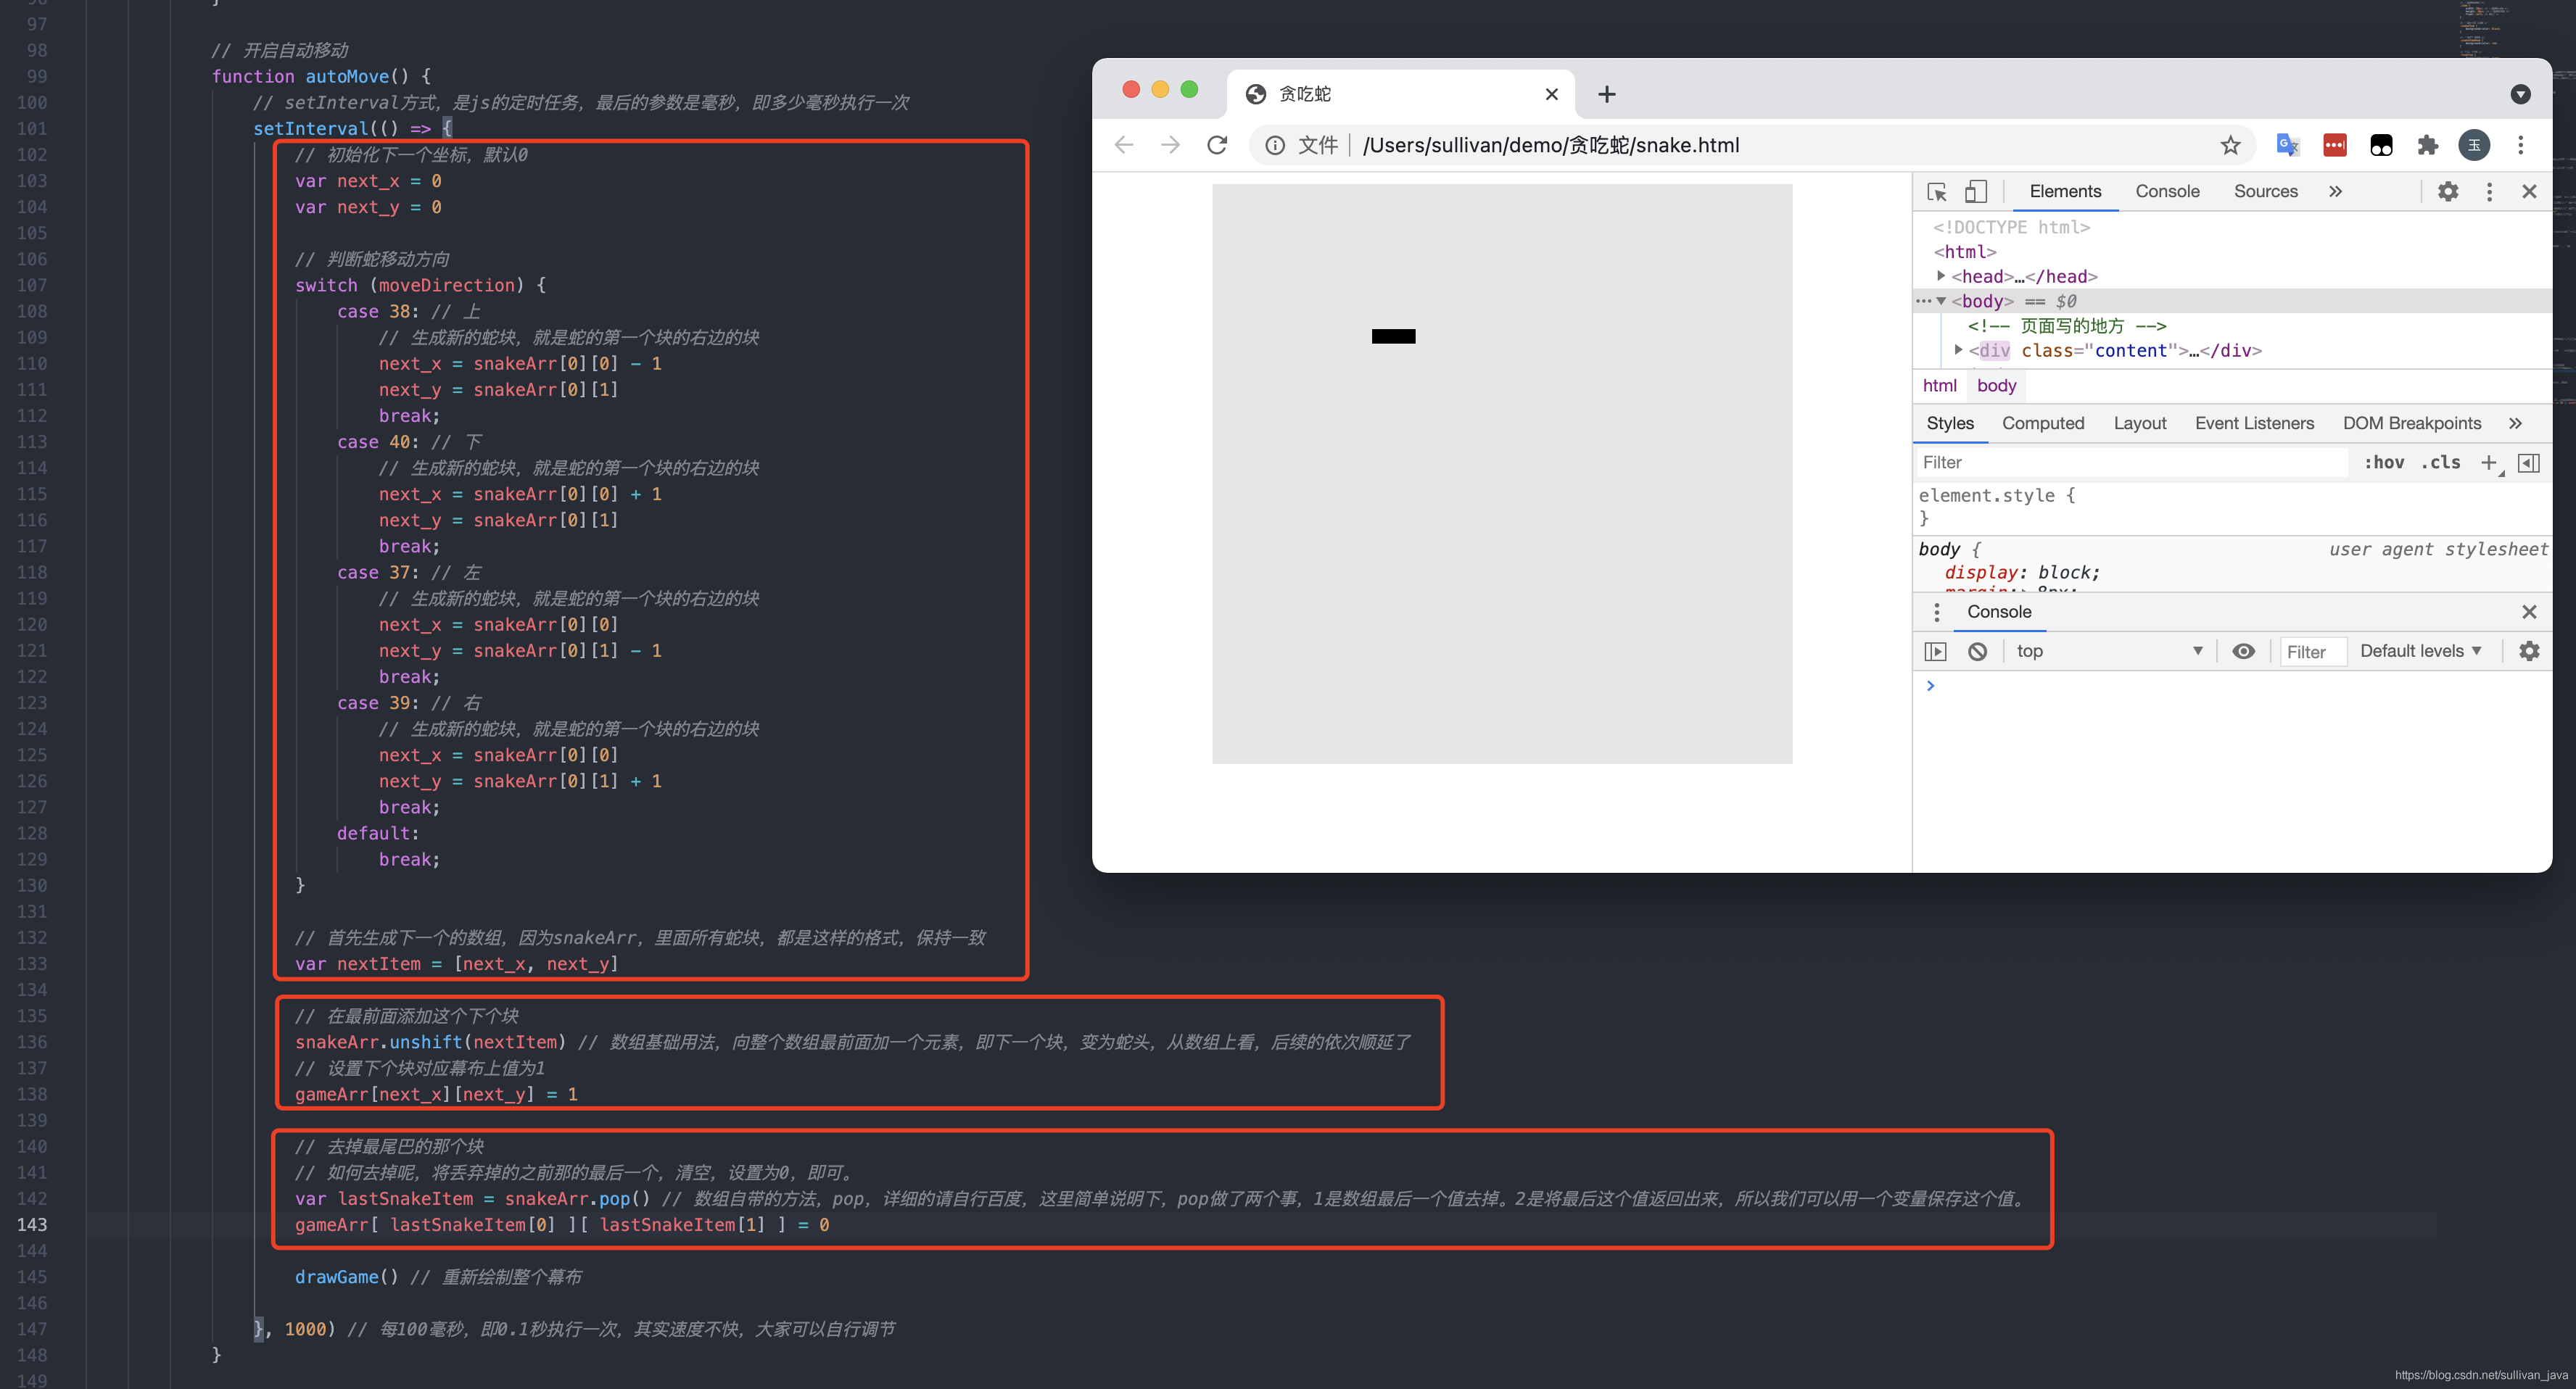Image resolution: width=2576 pixels, height=1389 pixels.
Task: Open the Extensions puzzle-piece menu
Action: point(2427,145)
